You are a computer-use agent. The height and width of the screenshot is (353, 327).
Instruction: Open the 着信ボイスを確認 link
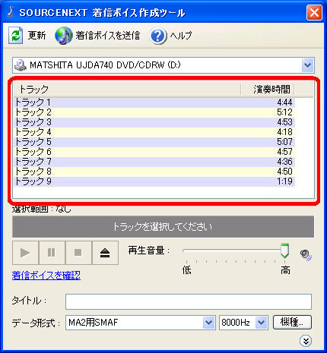(46, 276)
